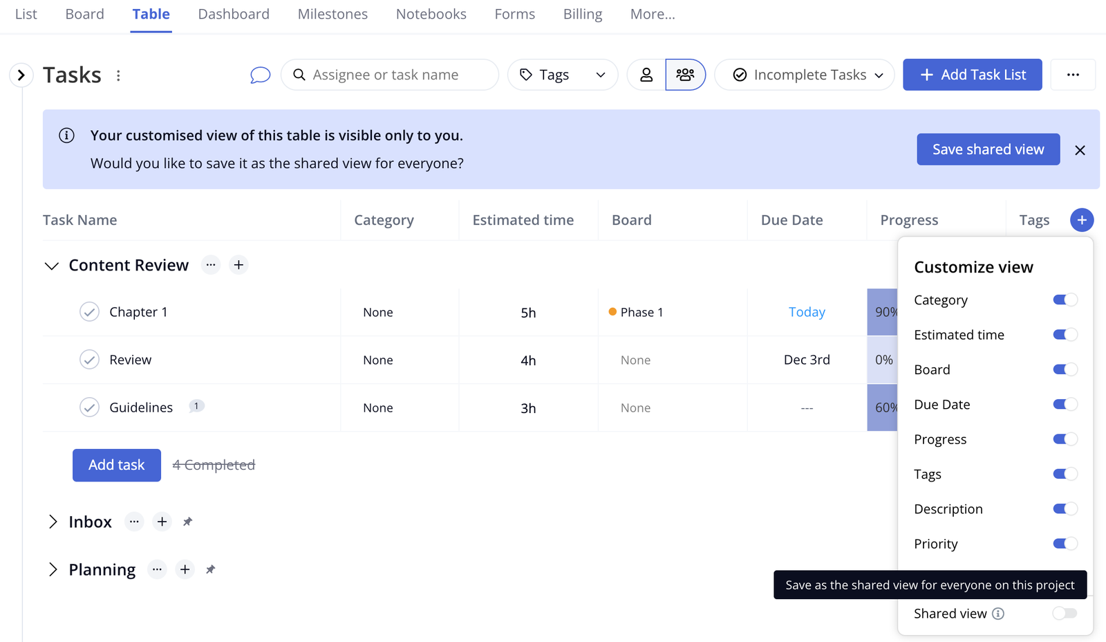
Task: Click the blue plus add-column icon
Action: (1082, 220)
